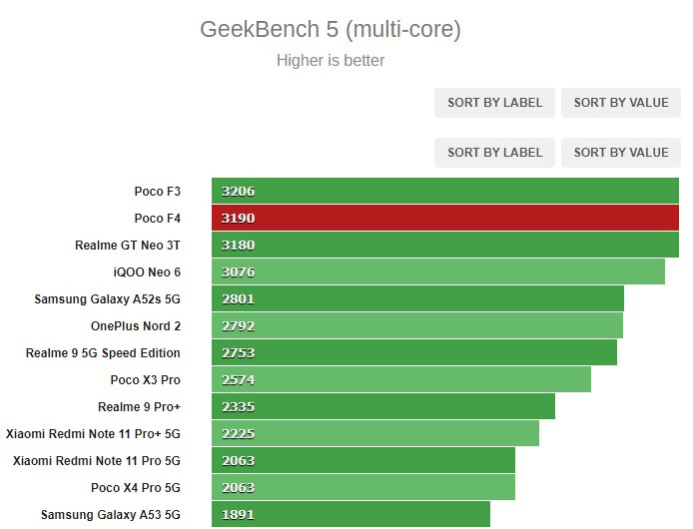Screen dimensions: 693x529
Task: Click the Higher is better subtitle
Action: [x=331, y=60]
